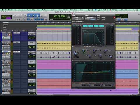
Task: Record-enable the PD Snare track
Action: (3, 53)
